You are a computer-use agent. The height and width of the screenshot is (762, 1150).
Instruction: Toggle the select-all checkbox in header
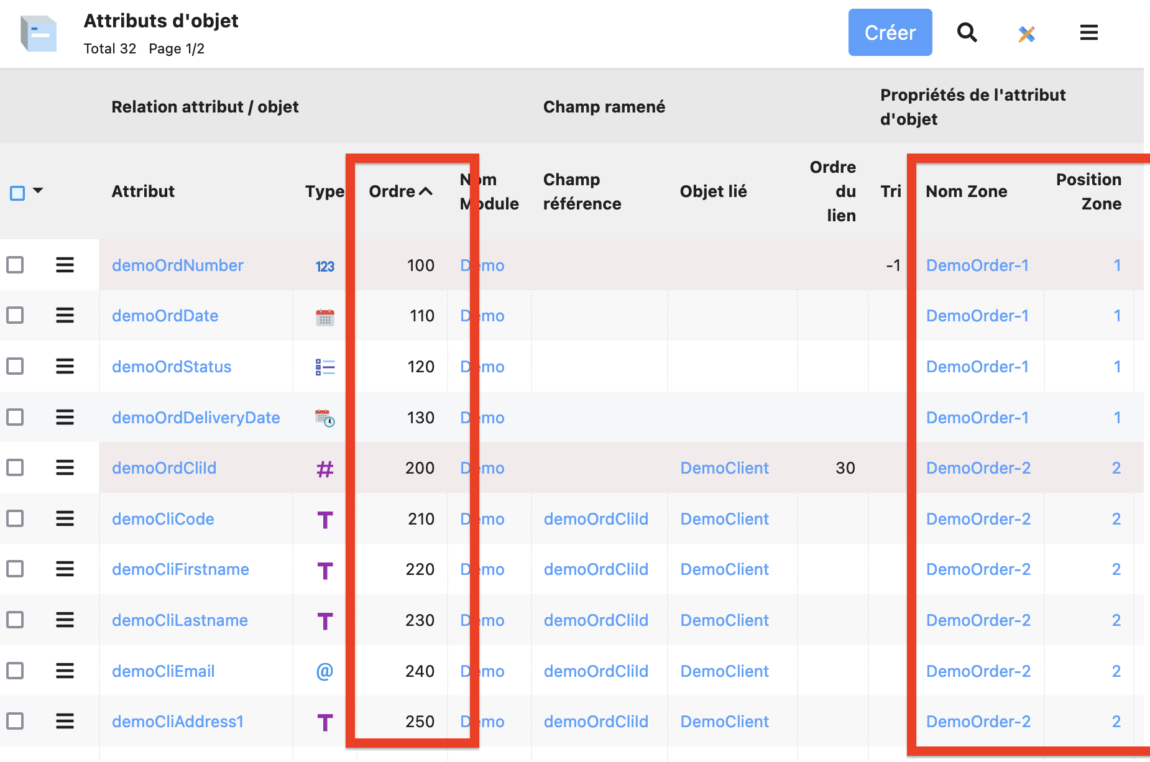pyautogui.click(x=17, y=193)
